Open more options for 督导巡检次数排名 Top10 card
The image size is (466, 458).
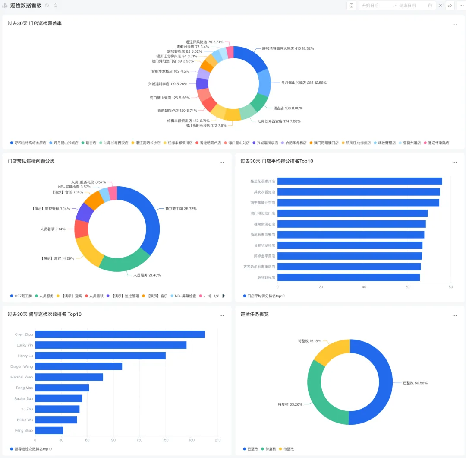(222, 315)
